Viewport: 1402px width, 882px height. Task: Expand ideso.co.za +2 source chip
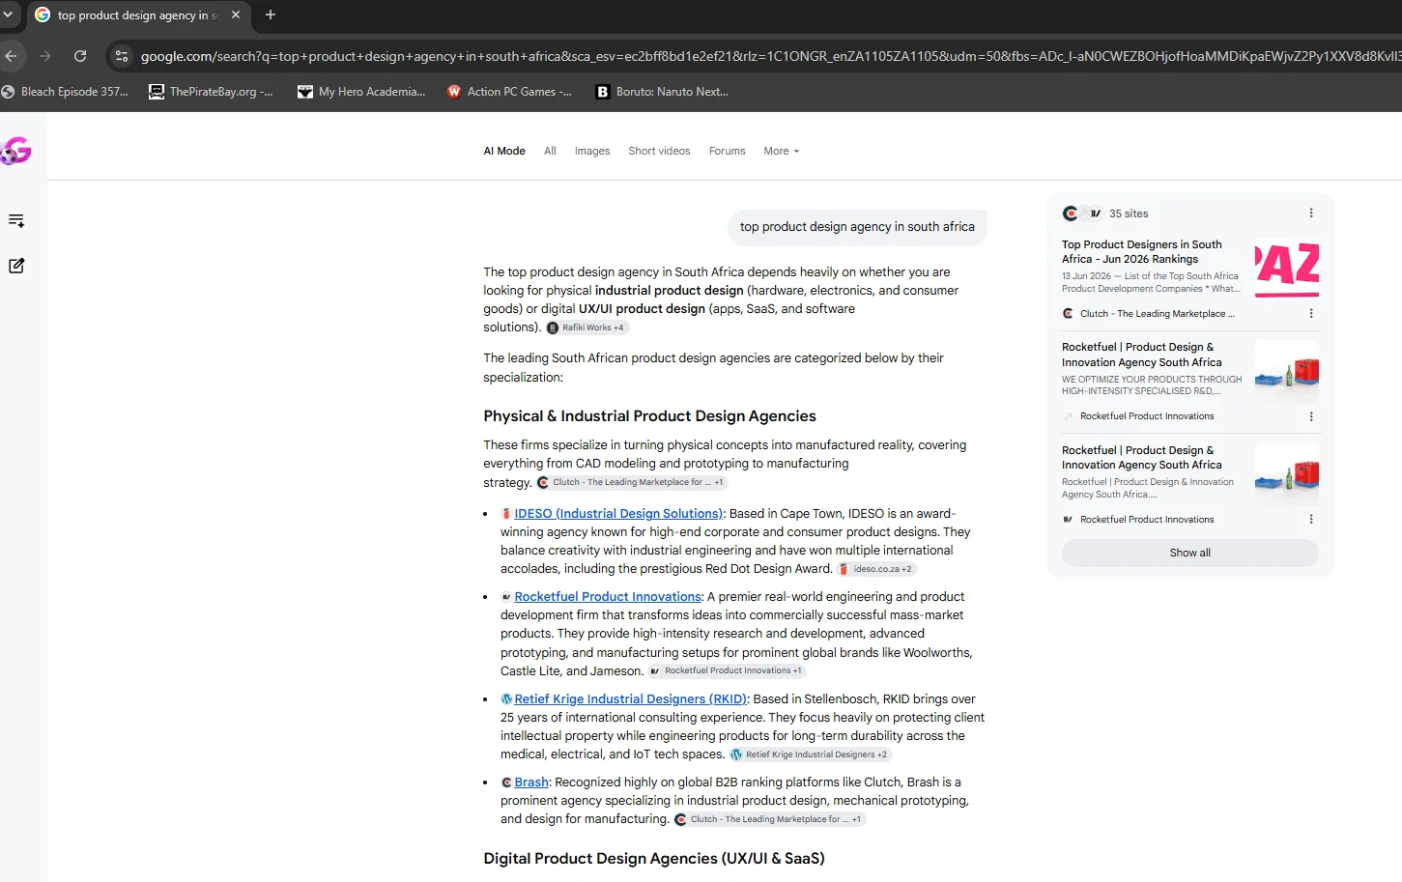pyautogui.click(x=875, y=569)
